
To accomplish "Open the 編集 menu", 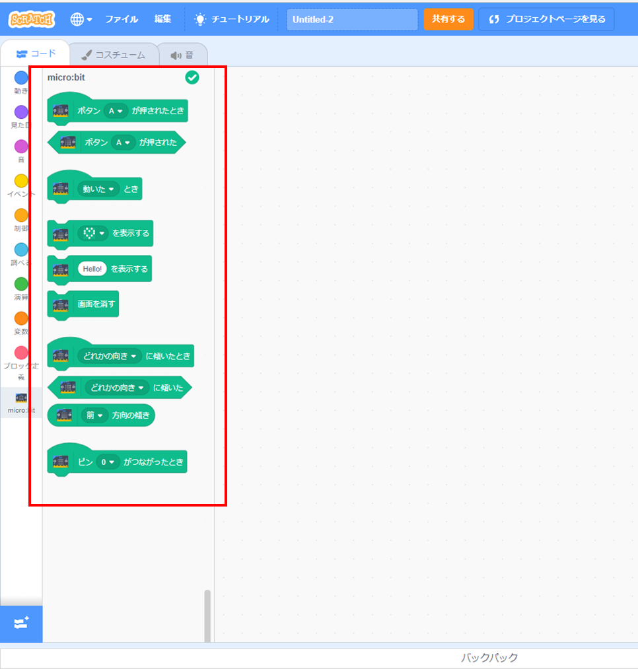I will (x=162, y=19).
